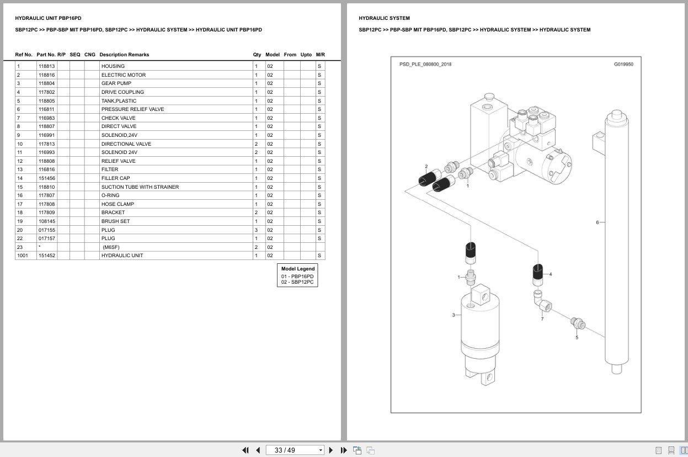Screen dimensions: 688x457
Task: Click the TANK,PLASTIC description
Action: click(x=119, y=101)
